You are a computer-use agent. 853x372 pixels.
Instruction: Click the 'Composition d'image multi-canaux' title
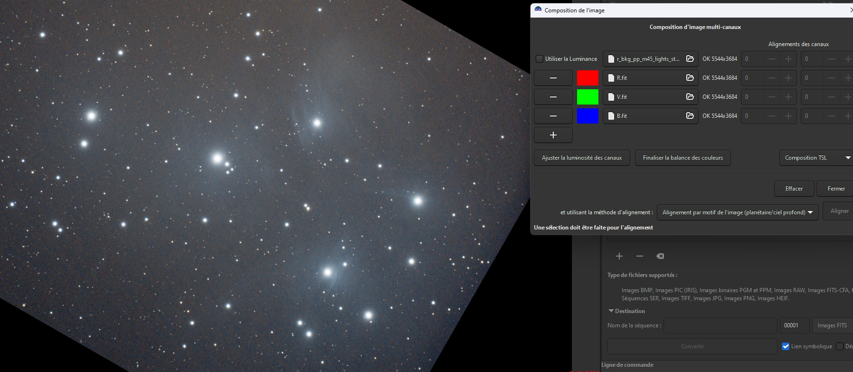click(695, 27)
